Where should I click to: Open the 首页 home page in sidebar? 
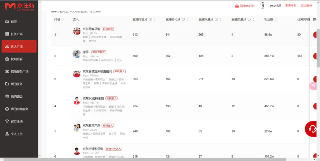tap(19, 22)
